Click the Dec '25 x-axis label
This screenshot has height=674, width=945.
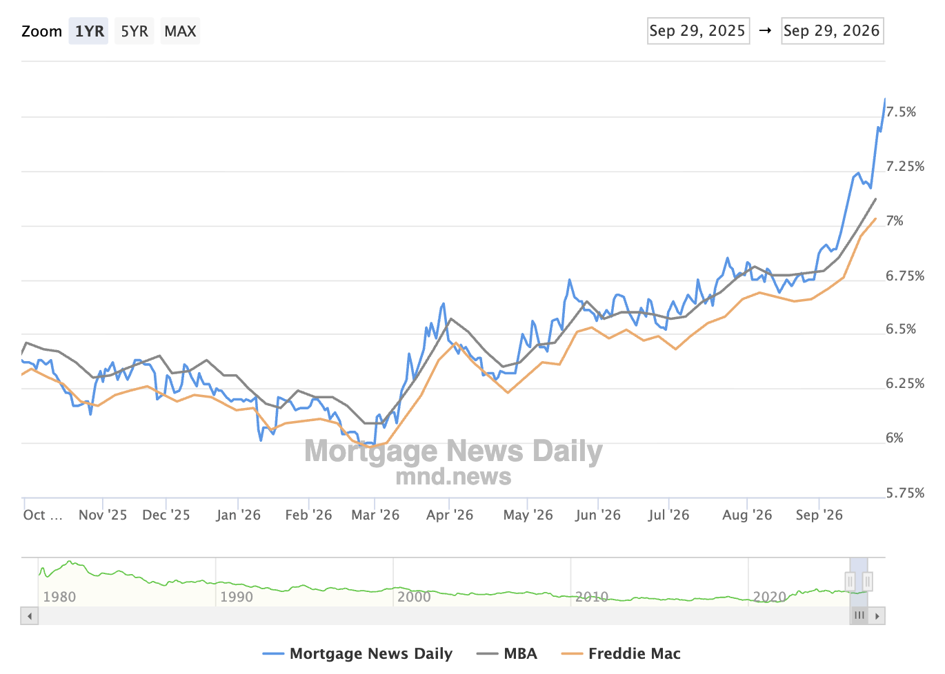tap(166, 515)
